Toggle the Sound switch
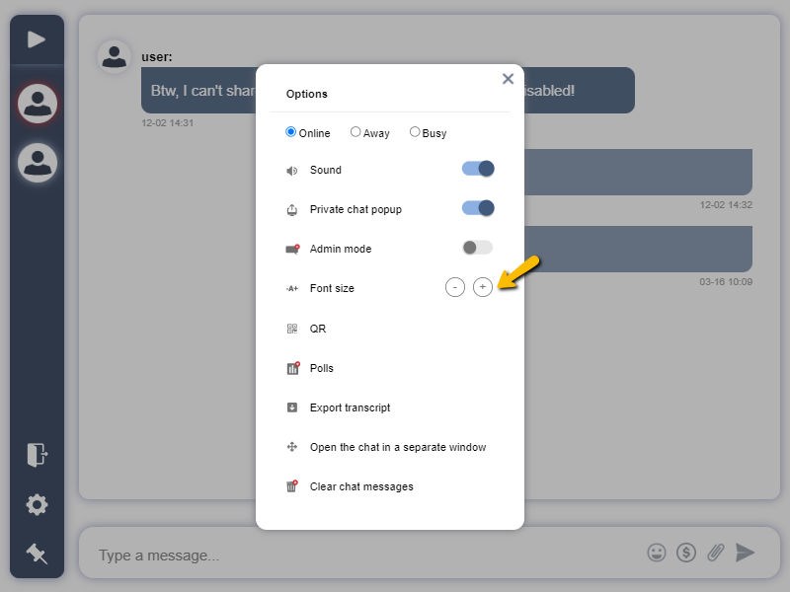The width and height of the screenshot is (790, 592). [x=478, y=169]
